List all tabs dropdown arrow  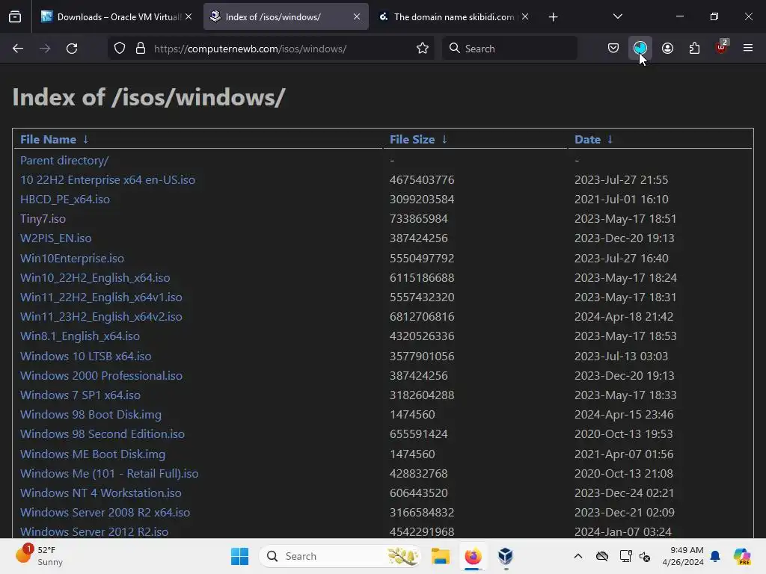(617, 16)
